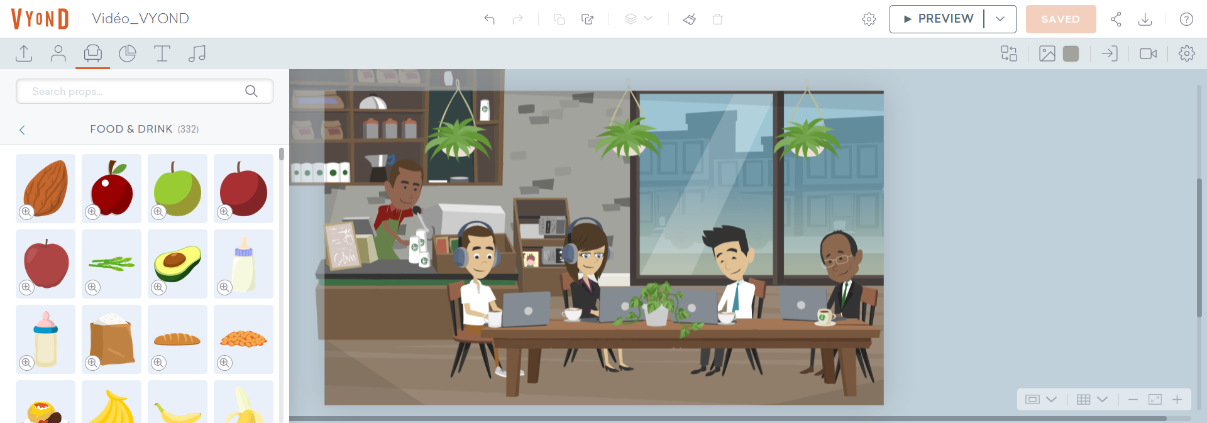Open the Character library icon
1207x423 pixels.
coord(58,53)
